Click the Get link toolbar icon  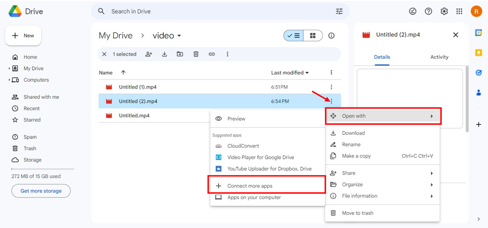212,54
